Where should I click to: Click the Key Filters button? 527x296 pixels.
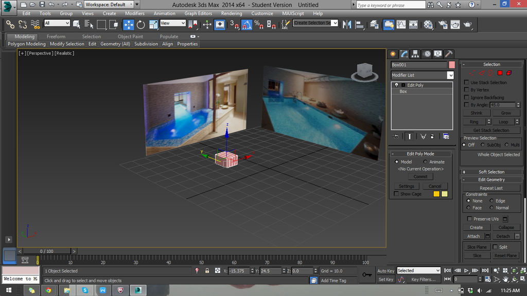[423, 279]
